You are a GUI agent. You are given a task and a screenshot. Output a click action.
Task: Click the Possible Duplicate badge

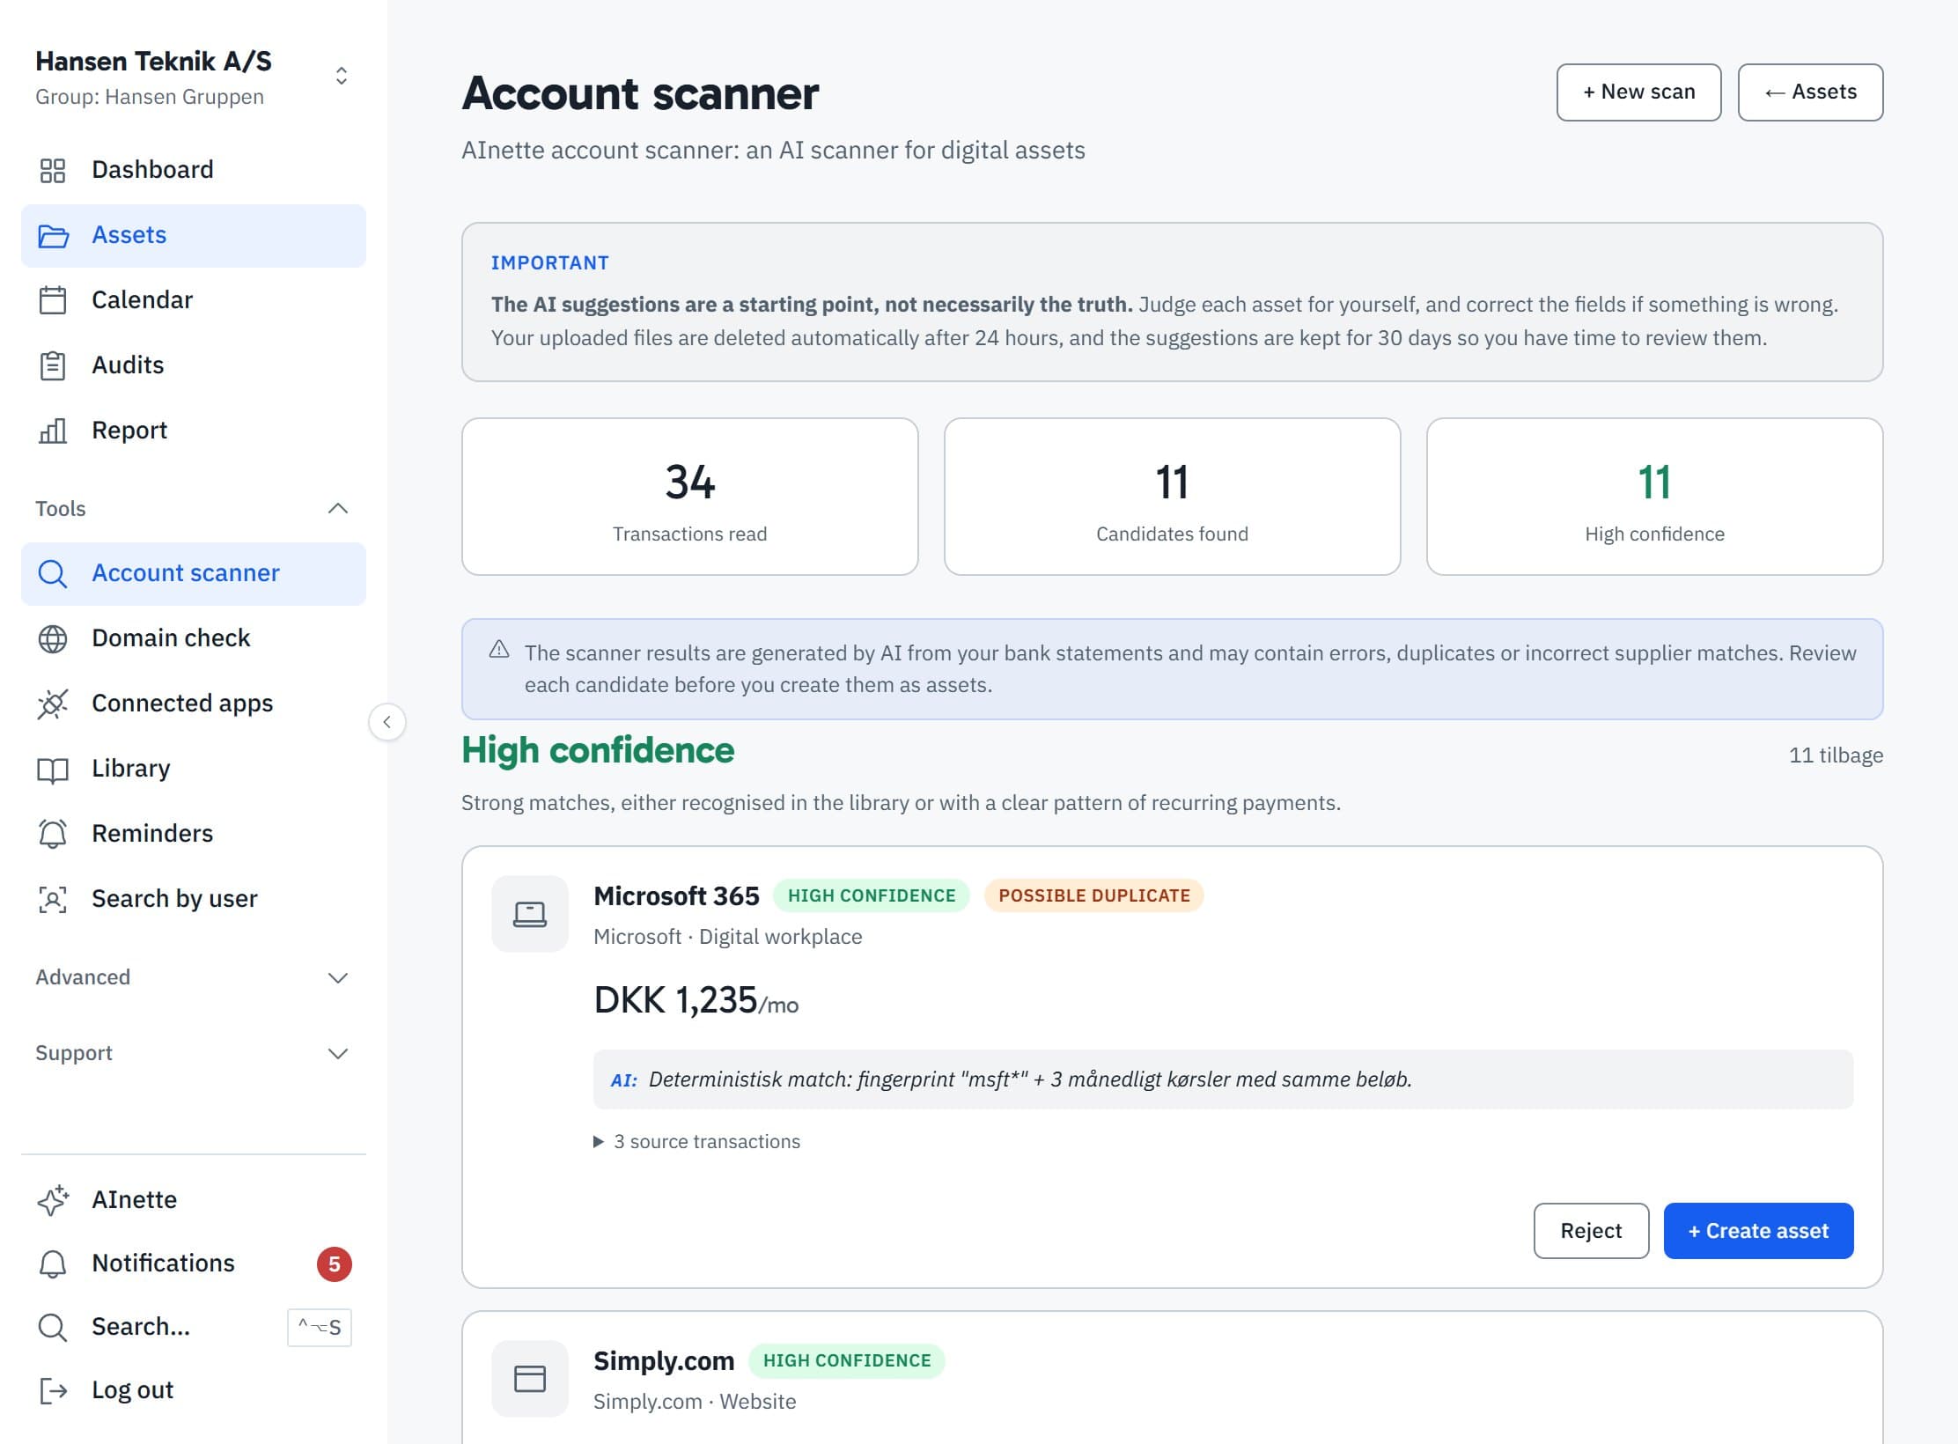coord(1093,895)
